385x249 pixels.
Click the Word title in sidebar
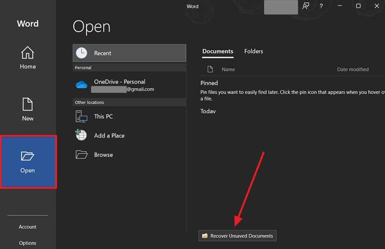pyautogui.click(x=28, y=24)
